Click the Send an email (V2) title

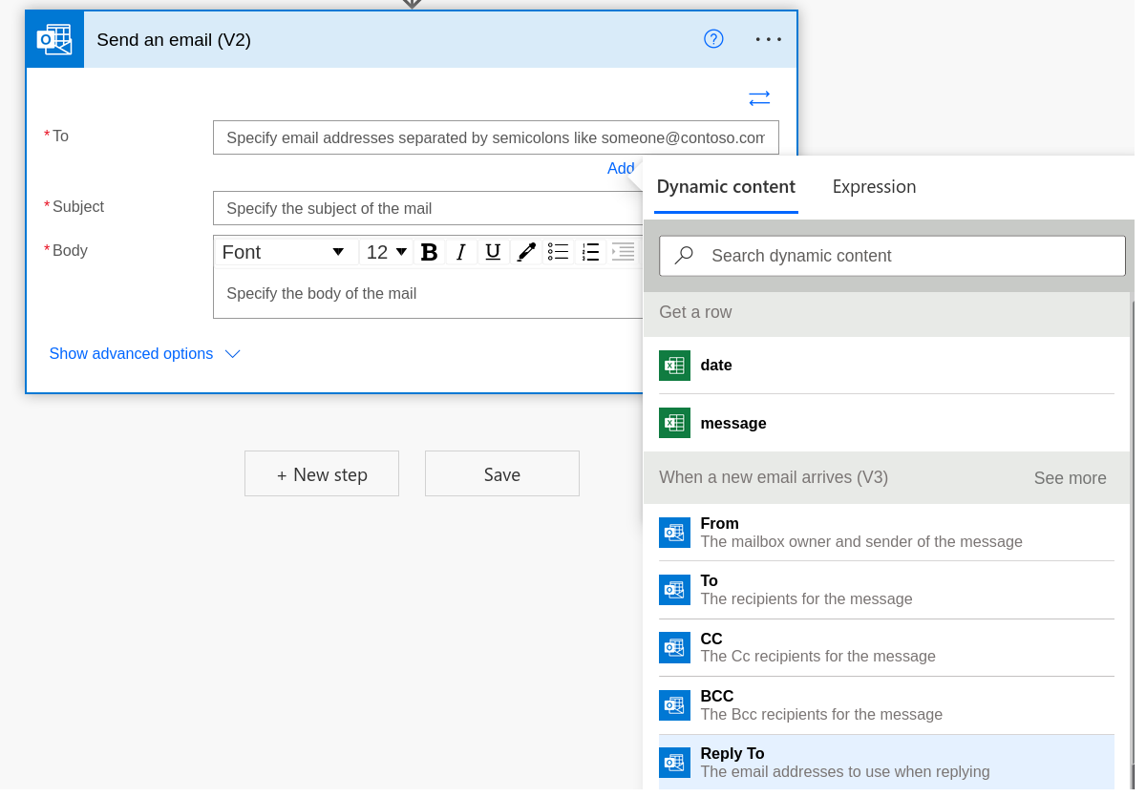click(174, 40)
